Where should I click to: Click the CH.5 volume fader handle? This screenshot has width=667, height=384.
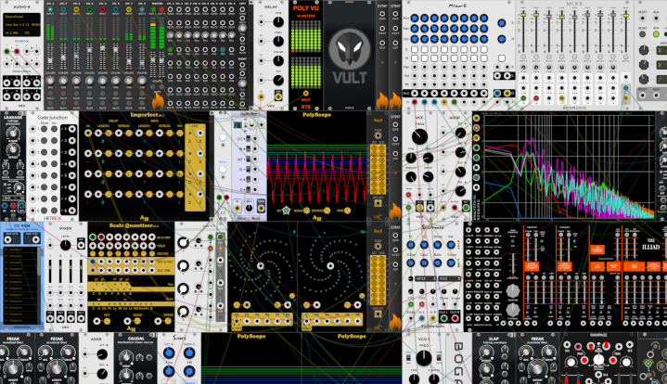click(x=103, y=48)
